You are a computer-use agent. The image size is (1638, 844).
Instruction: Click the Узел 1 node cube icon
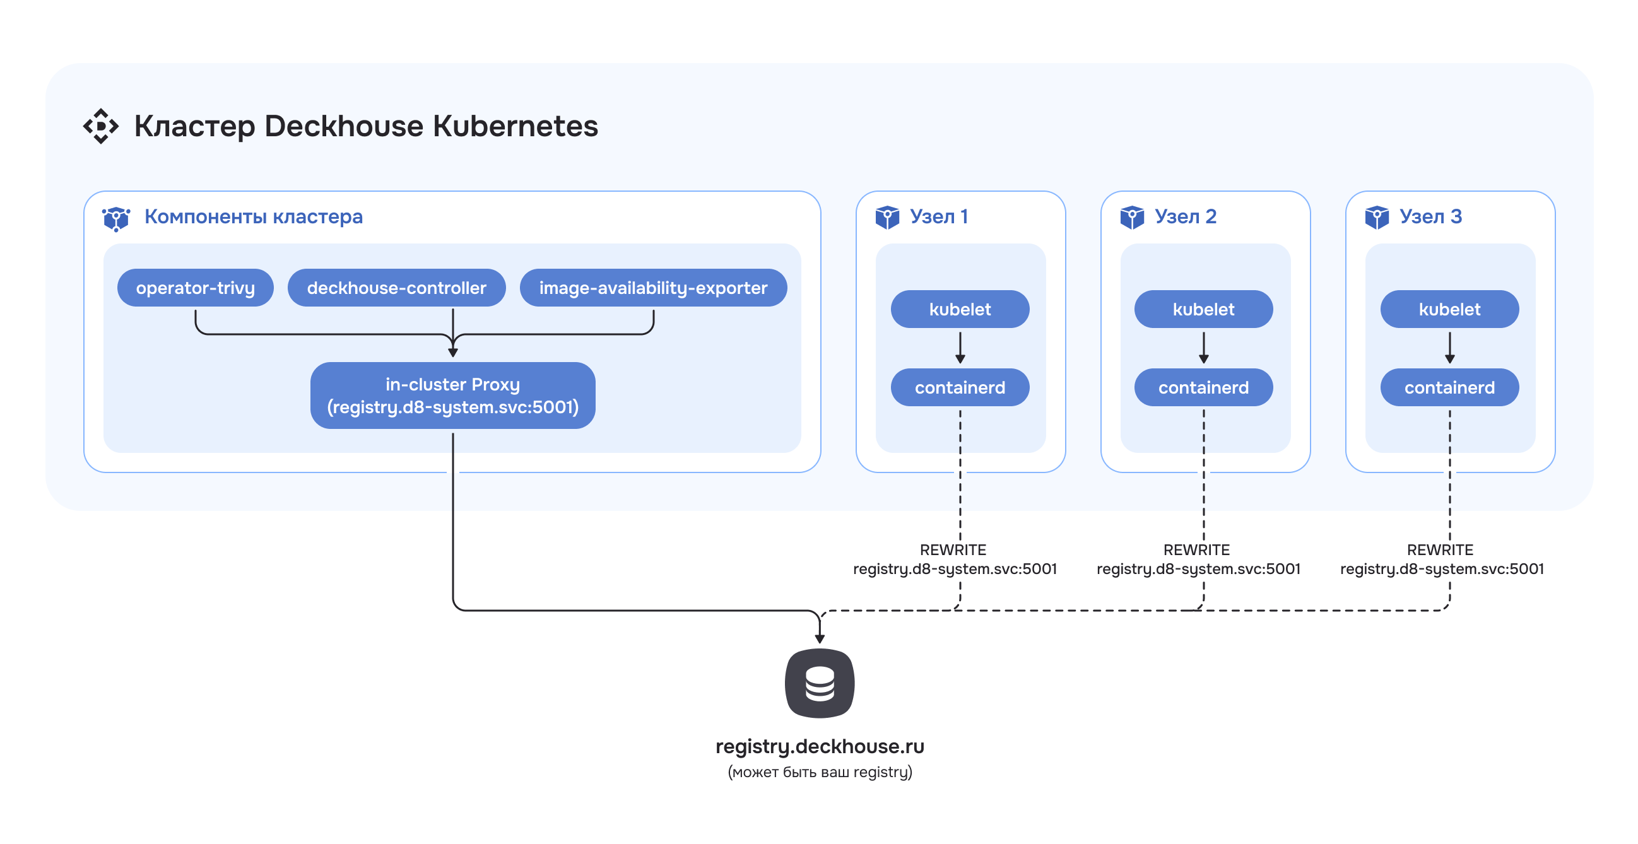[887, 218]
